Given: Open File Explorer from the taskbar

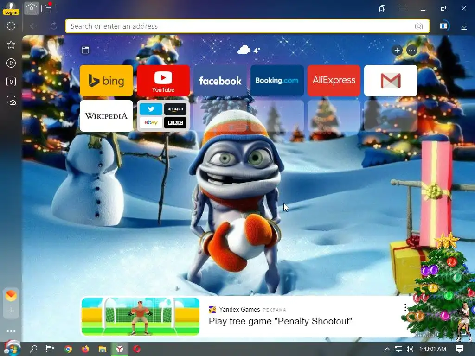Looking at the screenshot, I should pyautogui.click(x=103, y=349).
